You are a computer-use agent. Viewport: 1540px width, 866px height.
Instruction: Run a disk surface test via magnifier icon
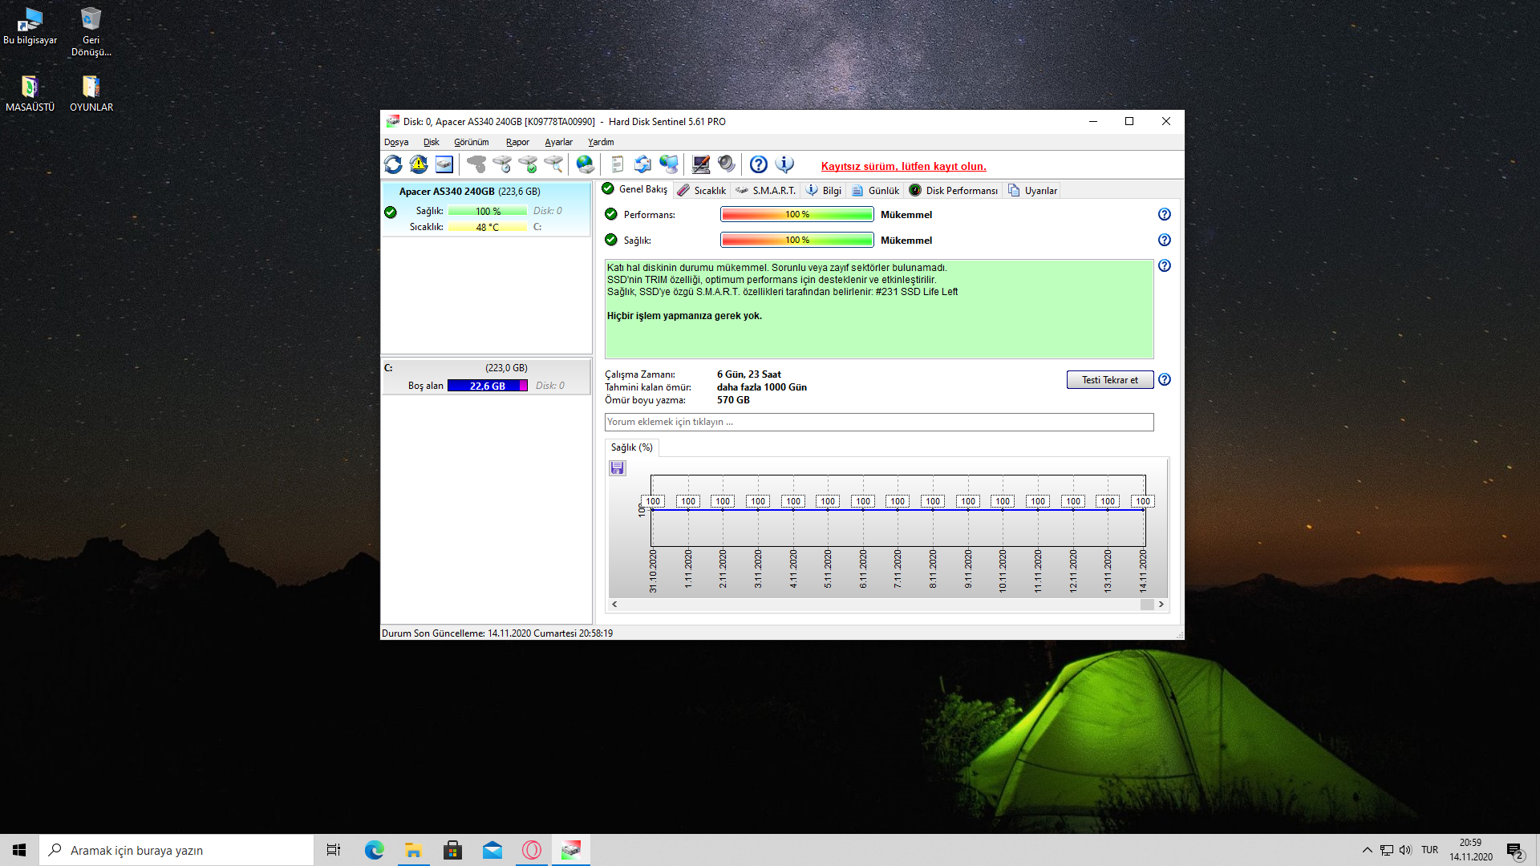click(552, 164)
